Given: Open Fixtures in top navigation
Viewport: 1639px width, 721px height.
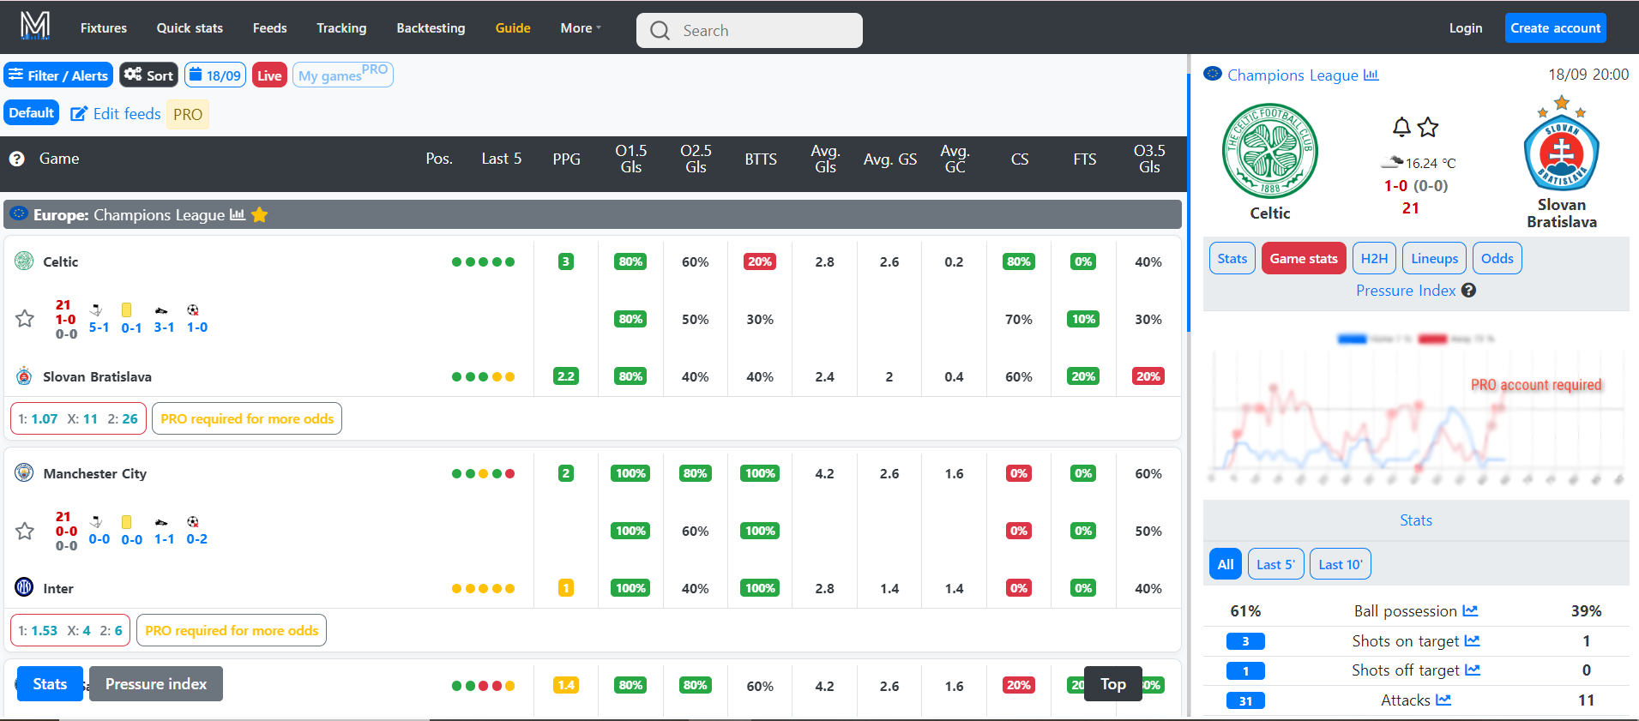Looking at the screenshot, I should click(x=104, y=28).
